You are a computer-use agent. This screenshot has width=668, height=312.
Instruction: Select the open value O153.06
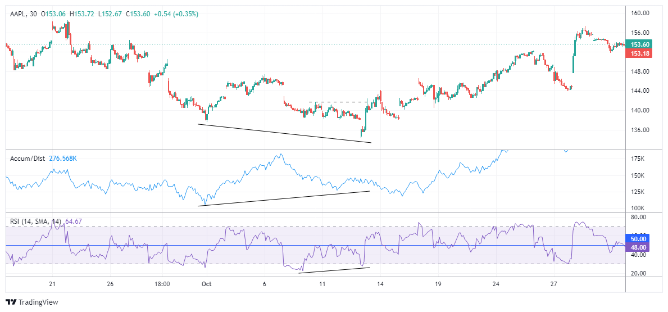tap(54, 14)
